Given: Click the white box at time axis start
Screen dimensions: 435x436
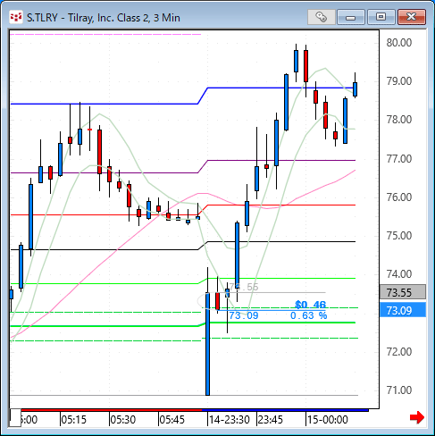Looking at the screenshot, I should (15, 418).
